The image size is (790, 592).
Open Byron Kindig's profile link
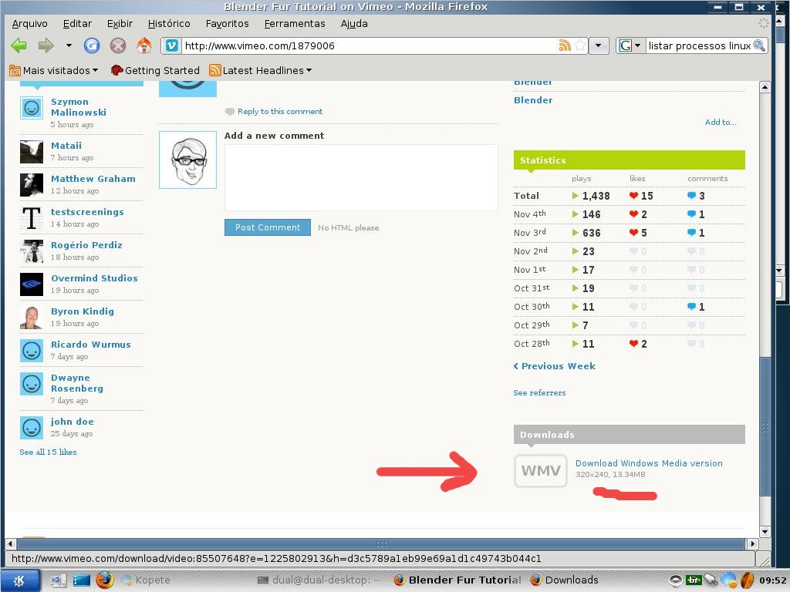(x=83, y=311)
